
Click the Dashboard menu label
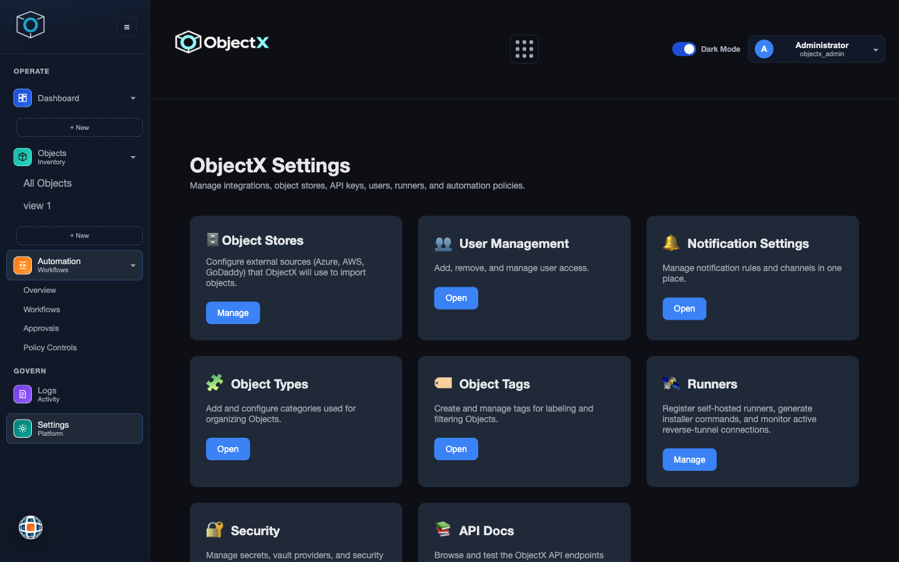[58, 98]
